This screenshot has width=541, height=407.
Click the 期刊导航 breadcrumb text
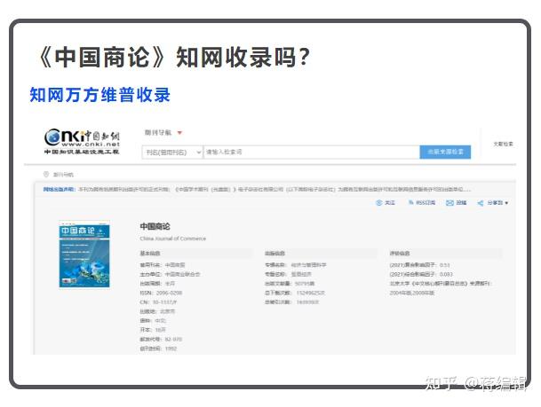[x=63, y=175]
